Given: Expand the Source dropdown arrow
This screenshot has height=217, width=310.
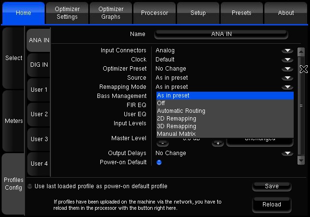Looking at the screenshot, I should click(x=287, y=78).
